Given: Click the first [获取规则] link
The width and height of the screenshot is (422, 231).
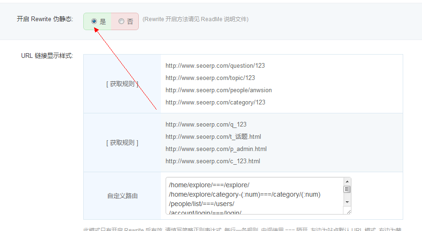Looking at the screenshot, I should (122, 84).
